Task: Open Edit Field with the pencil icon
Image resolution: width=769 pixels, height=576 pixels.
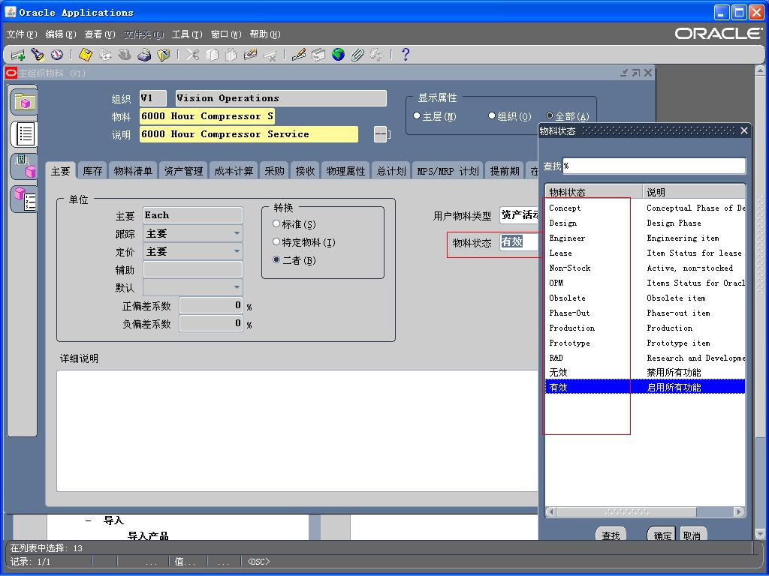Action: point(299,55)
